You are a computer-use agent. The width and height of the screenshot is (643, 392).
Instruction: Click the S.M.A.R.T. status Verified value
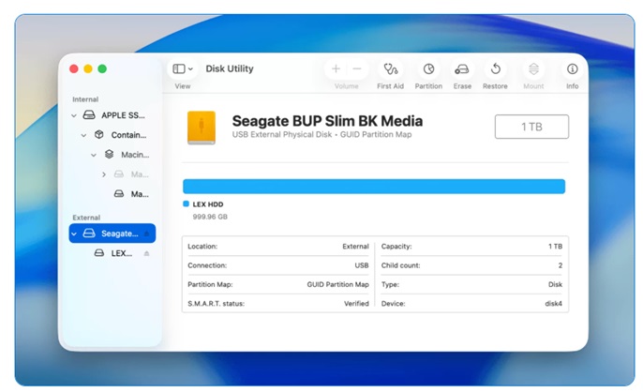point(356,304)
